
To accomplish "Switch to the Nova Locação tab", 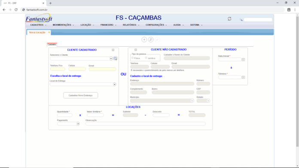I will pyautogui.click(x=37, y=33).
